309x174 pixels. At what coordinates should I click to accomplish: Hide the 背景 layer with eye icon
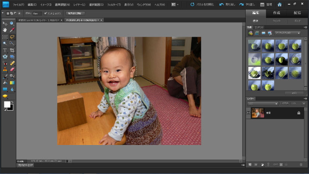coord(248,113)
